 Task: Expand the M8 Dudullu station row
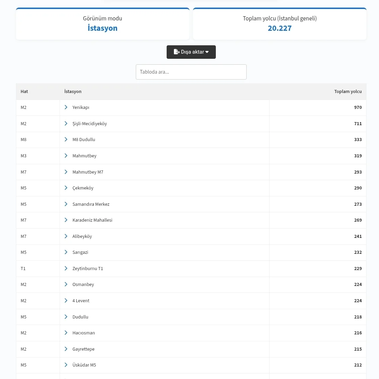pos(66,140)
